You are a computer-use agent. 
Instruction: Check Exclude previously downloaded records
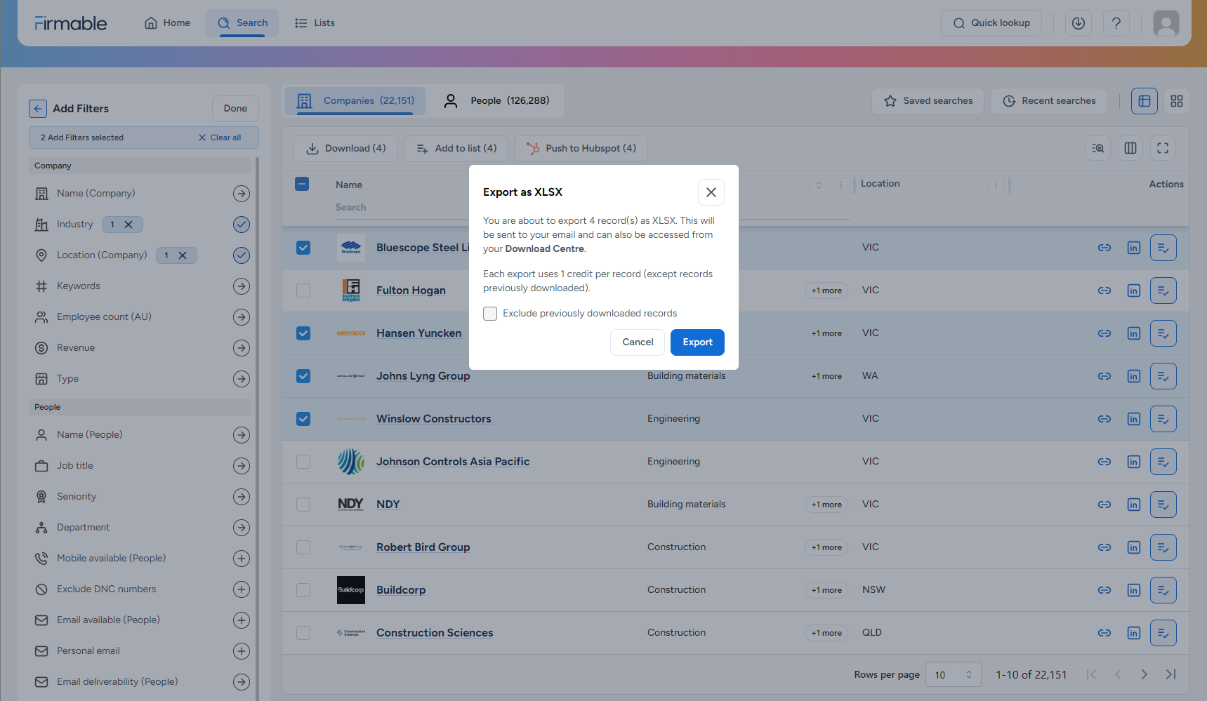pos(490,314)
